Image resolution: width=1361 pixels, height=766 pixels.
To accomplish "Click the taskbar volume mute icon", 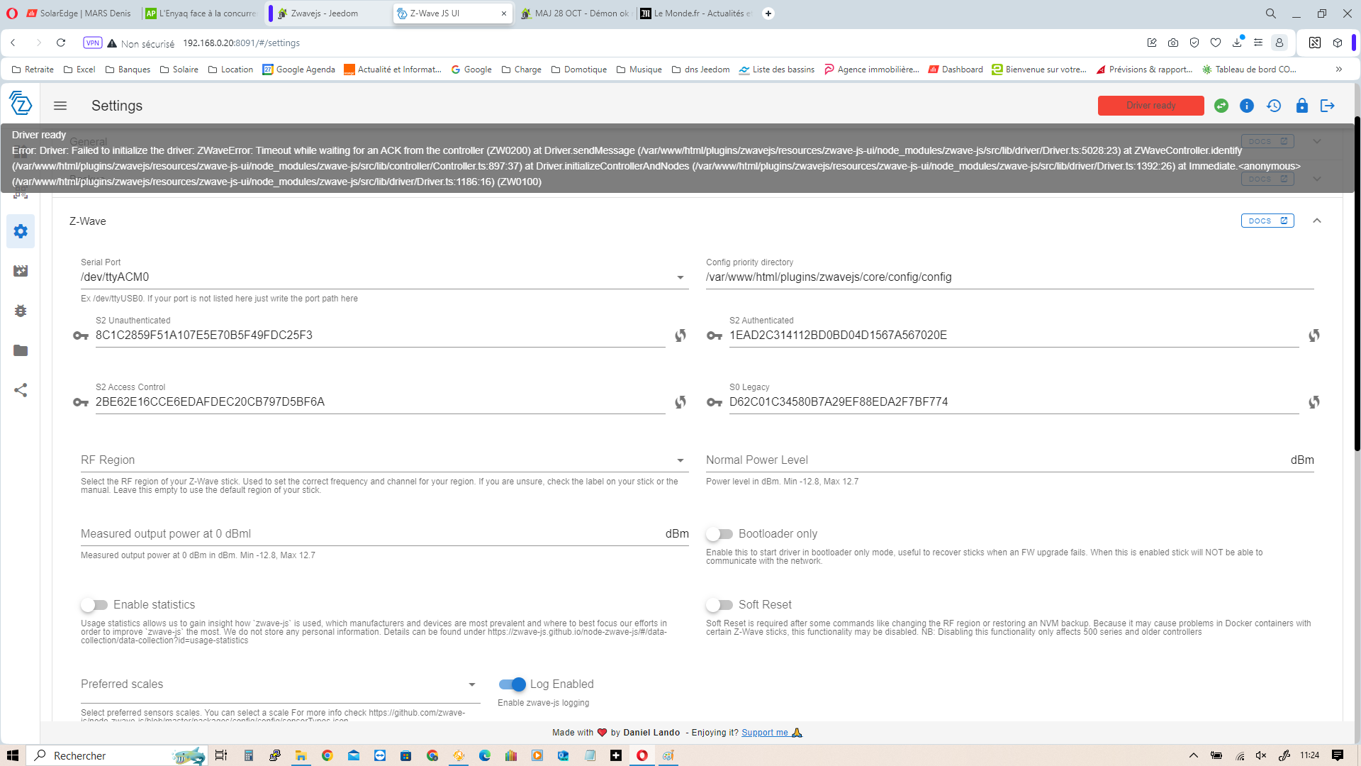I will [1261, 755].
